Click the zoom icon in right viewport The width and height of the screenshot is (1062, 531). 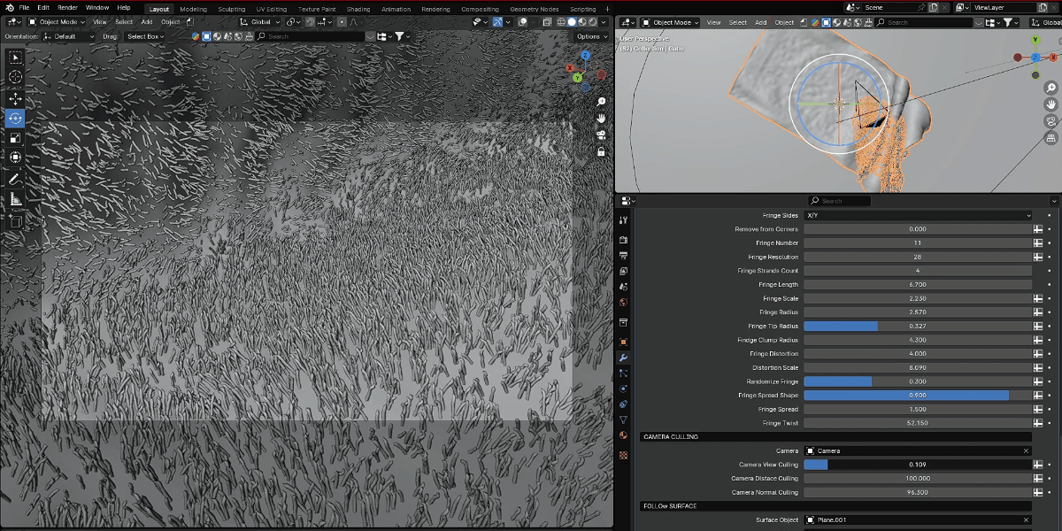tap(1051, 88)
